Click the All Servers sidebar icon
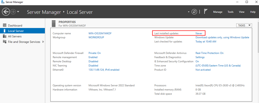Screen dimensions: 259x103 [x=5, y=36]
